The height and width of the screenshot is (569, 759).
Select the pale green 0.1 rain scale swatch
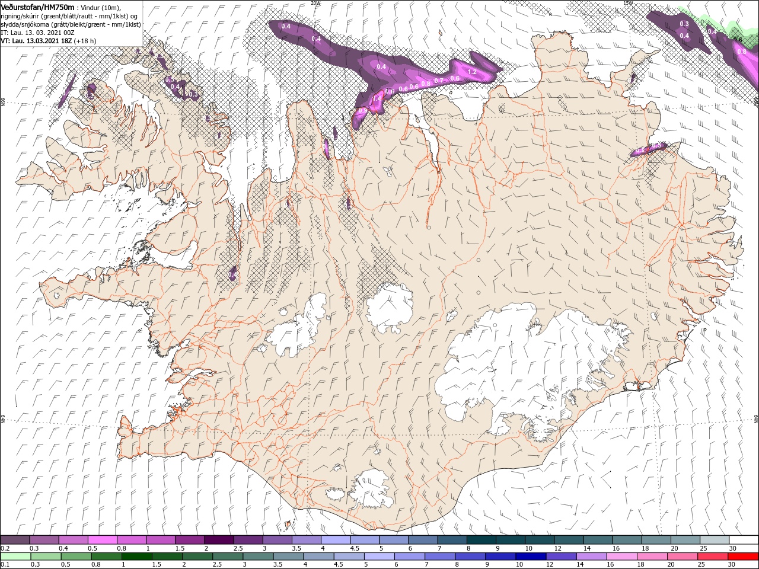tap(15, 557)
